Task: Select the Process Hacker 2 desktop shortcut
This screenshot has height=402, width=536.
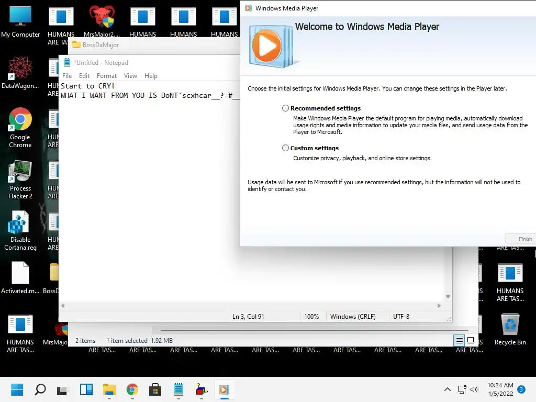Action: click(x=20, y=180)
